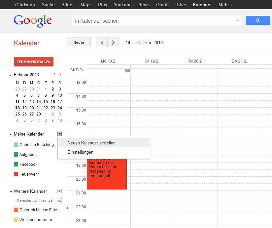272x228 pixels.
Task: Open News in top bar
Action: [x=144, y=5]
